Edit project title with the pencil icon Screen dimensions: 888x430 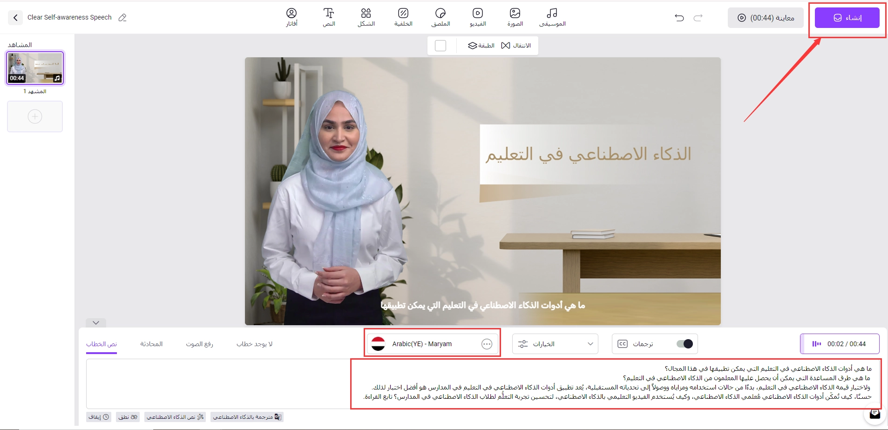tap(122, 18)
